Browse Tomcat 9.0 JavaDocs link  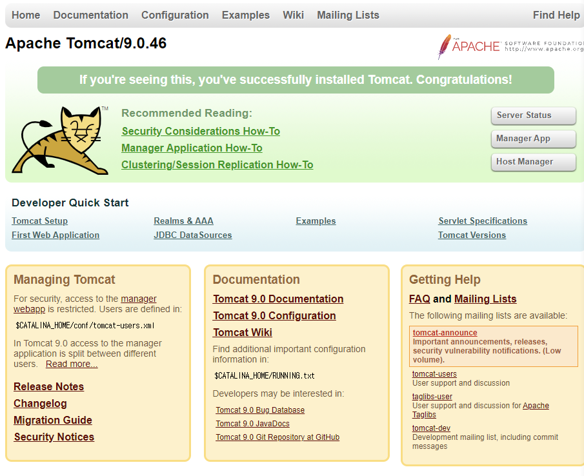(x=252, y=424)
